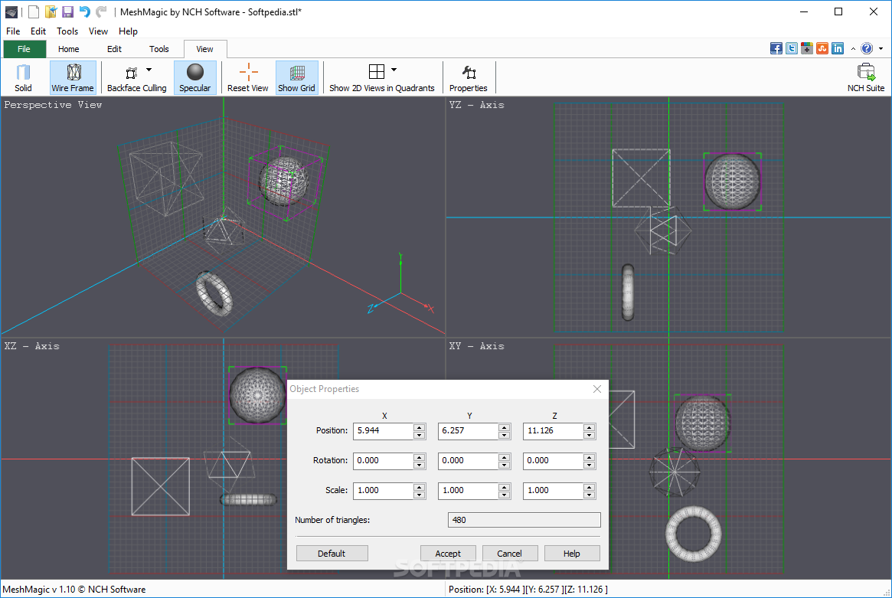Open the File menu in menu bar
Screen dimensions: 892x598
(x=13, y=31)
